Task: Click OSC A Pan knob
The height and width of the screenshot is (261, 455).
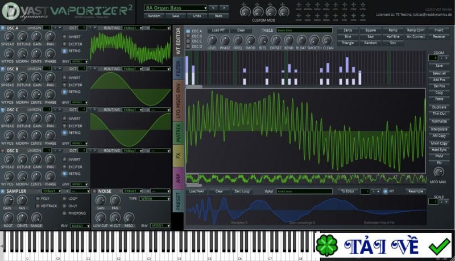Action: tap(50, 36)
